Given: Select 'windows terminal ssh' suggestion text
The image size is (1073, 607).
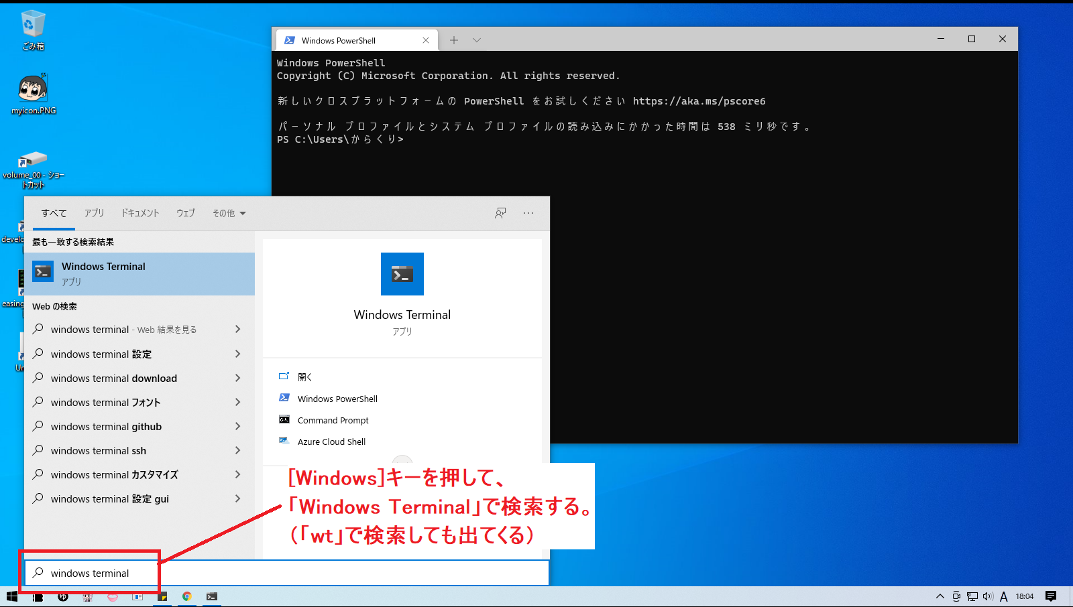Looking at the screenshot, I should click(x=99, y=451).
